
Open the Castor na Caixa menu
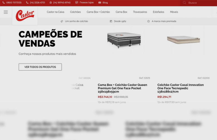56,12
